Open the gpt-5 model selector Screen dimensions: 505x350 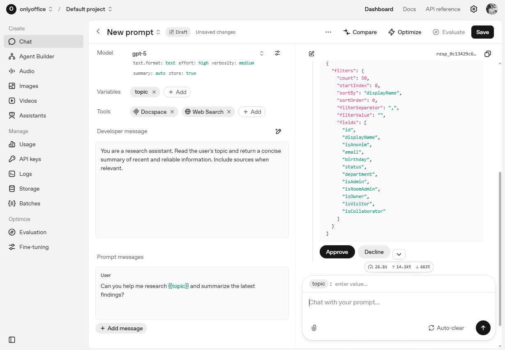point(262,53)
